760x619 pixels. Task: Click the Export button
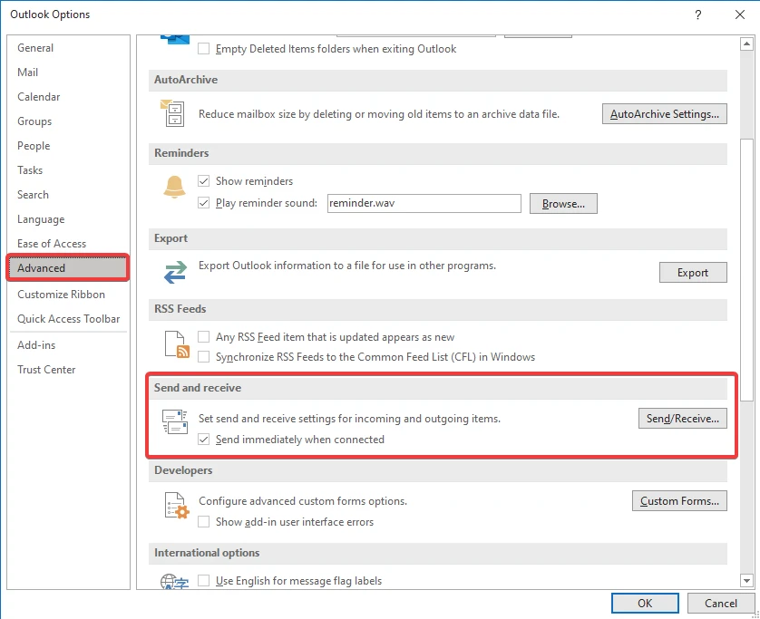(x=693, y=272)
